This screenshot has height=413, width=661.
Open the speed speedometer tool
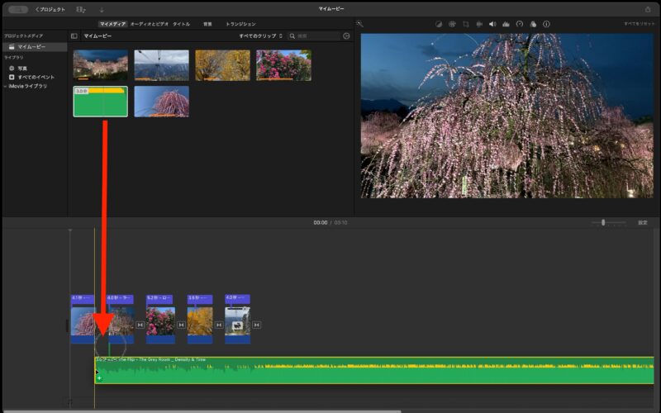(x=519, y=24)
